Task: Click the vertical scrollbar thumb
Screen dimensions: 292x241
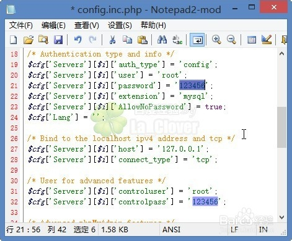Action: (x=281, y=127)
